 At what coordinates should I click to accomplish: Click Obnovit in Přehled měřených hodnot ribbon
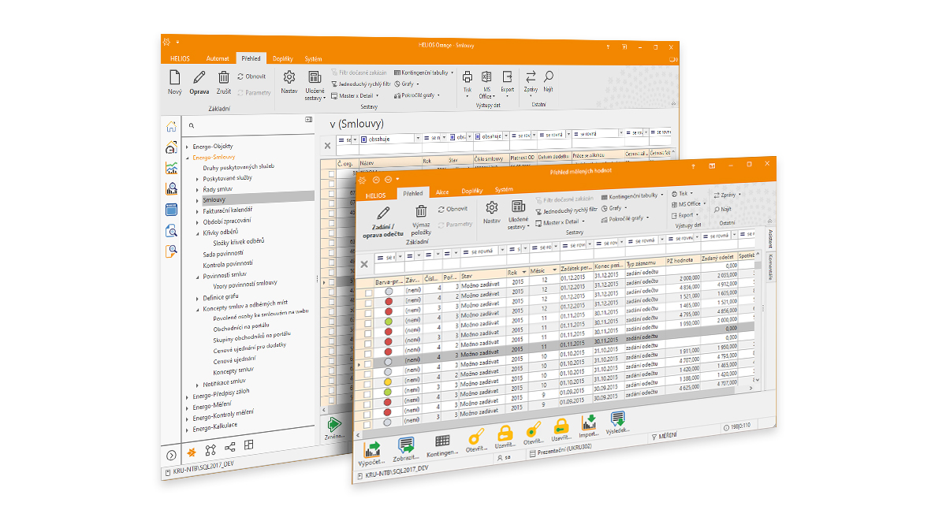click(x=453, y=209)
